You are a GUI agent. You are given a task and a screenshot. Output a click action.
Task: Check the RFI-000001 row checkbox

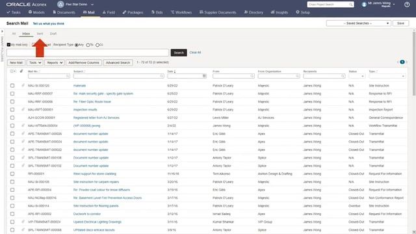[x=12, y=174]
